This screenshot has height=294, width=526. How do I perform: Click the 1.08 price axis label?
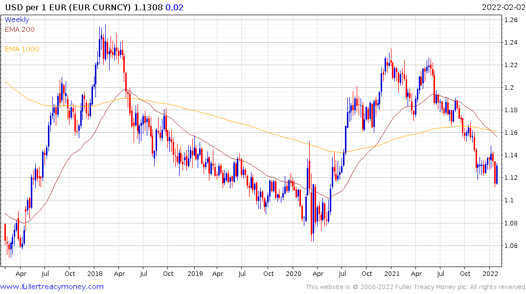point(511,223)
